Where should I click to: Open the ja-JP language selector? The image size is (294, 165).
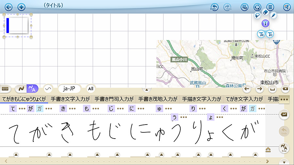click(70, 88)
